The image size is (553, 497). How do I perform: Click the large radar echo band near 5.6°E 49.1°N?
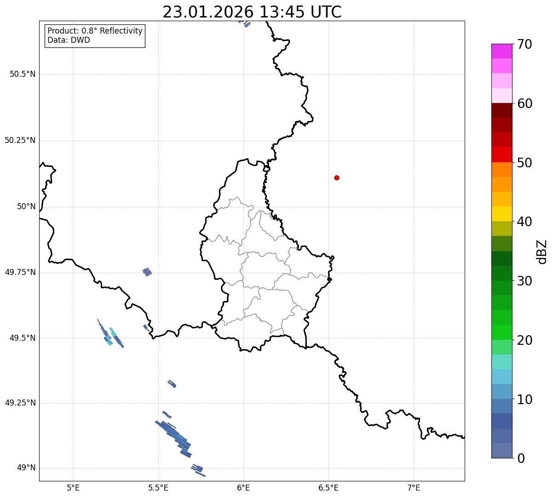click(175, 435)
